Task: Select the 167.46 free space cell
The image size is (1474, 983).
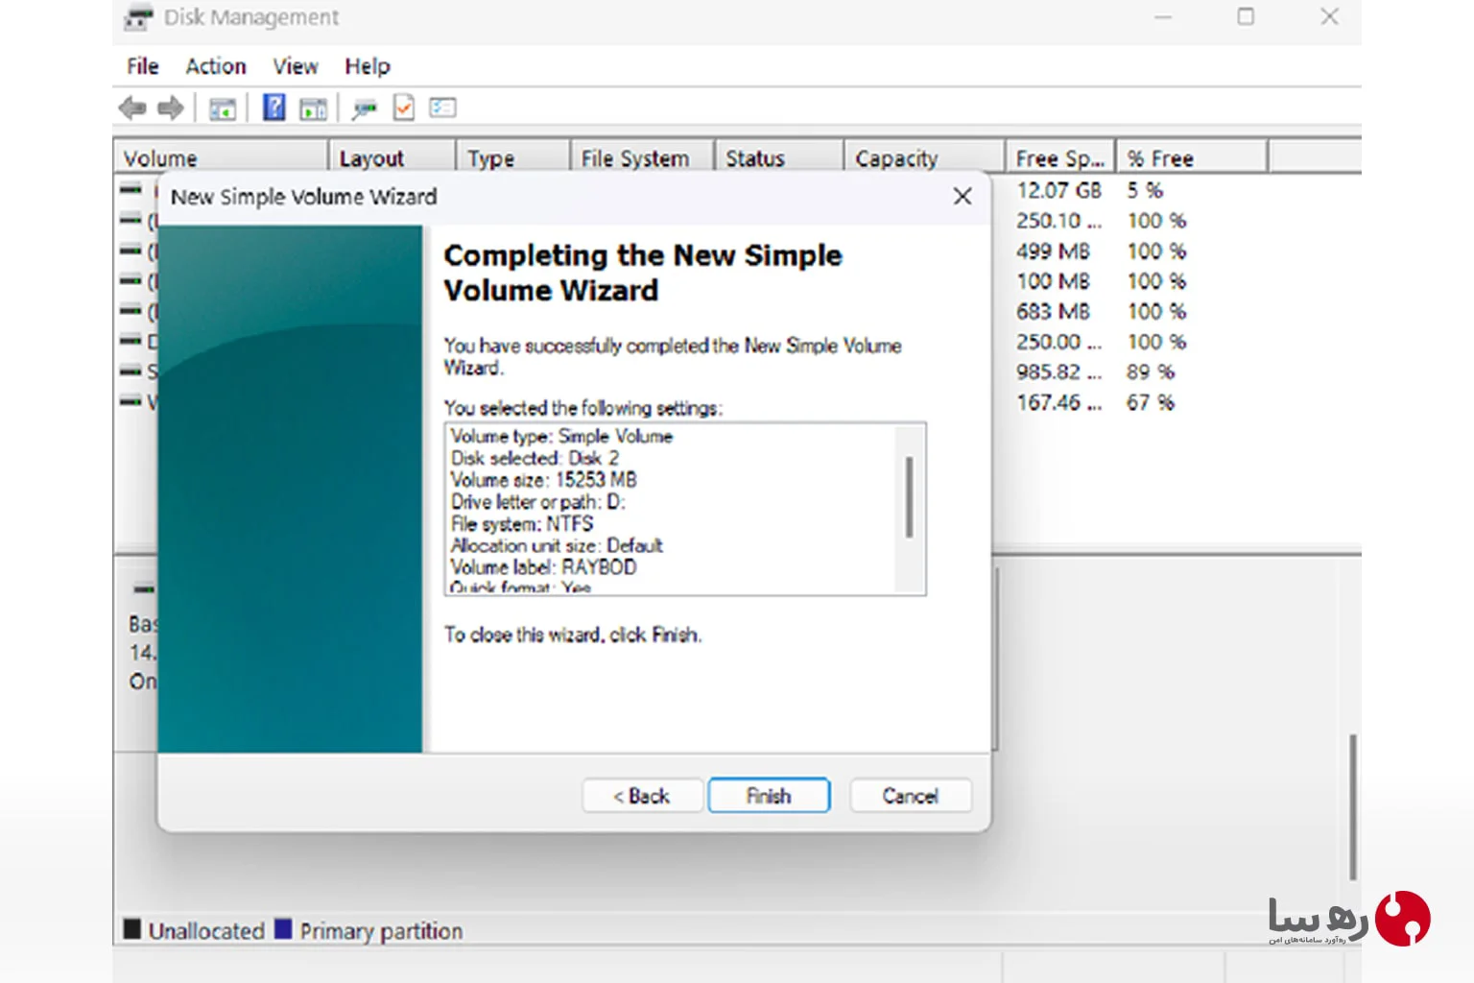Action: click(x=1059, y=403)
